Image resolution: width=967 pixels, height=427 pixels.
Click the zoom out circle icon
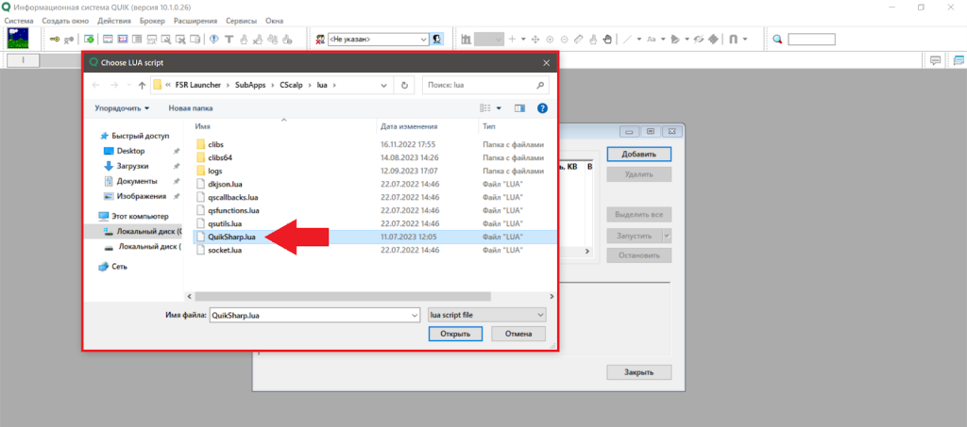(x=564, y=39)
